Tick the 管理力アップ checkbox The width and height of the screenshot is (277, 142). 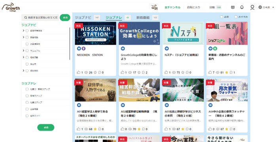tap(27, 96)
